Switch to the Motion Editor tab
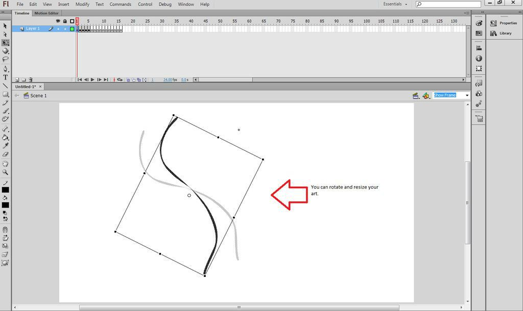The image size is (523, 311). (46, 13)
